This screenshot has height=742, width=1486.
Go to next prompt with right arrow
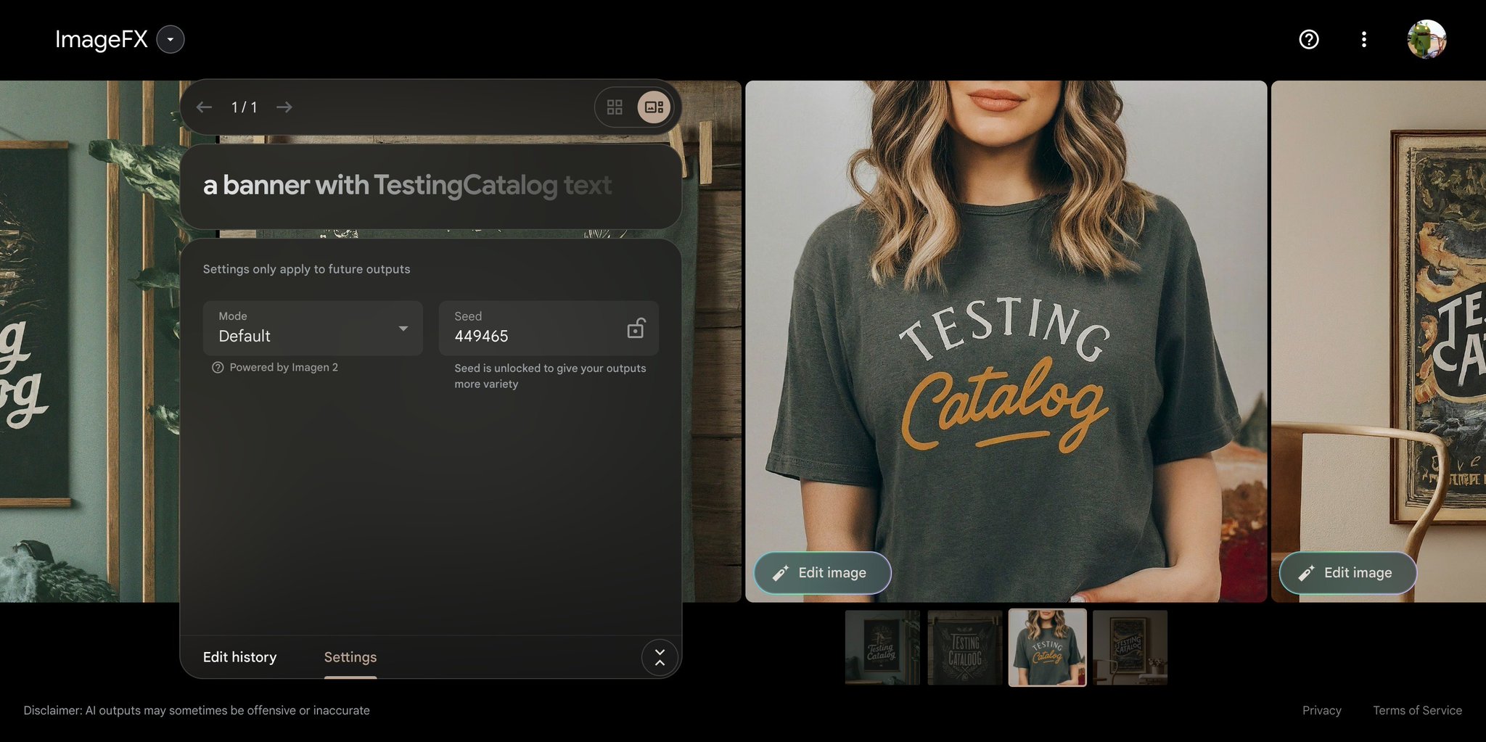284,107
